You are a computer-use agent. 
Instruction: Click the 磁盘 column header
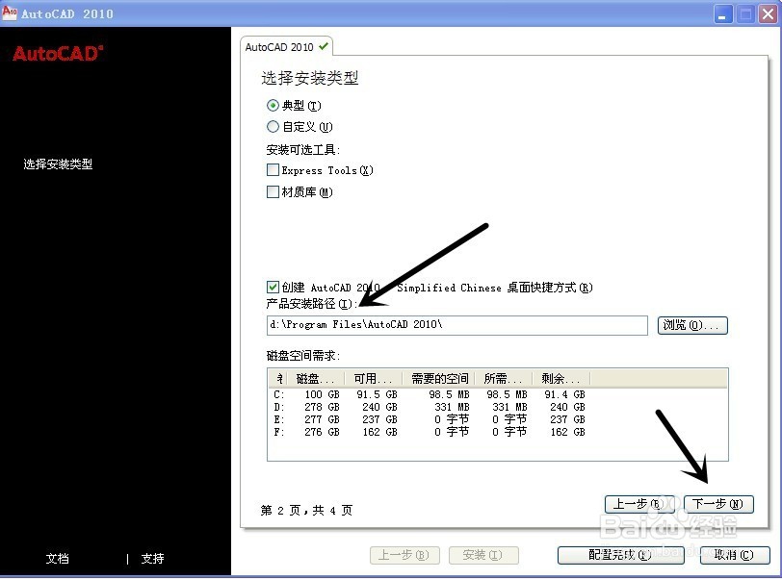pos(315,379)
